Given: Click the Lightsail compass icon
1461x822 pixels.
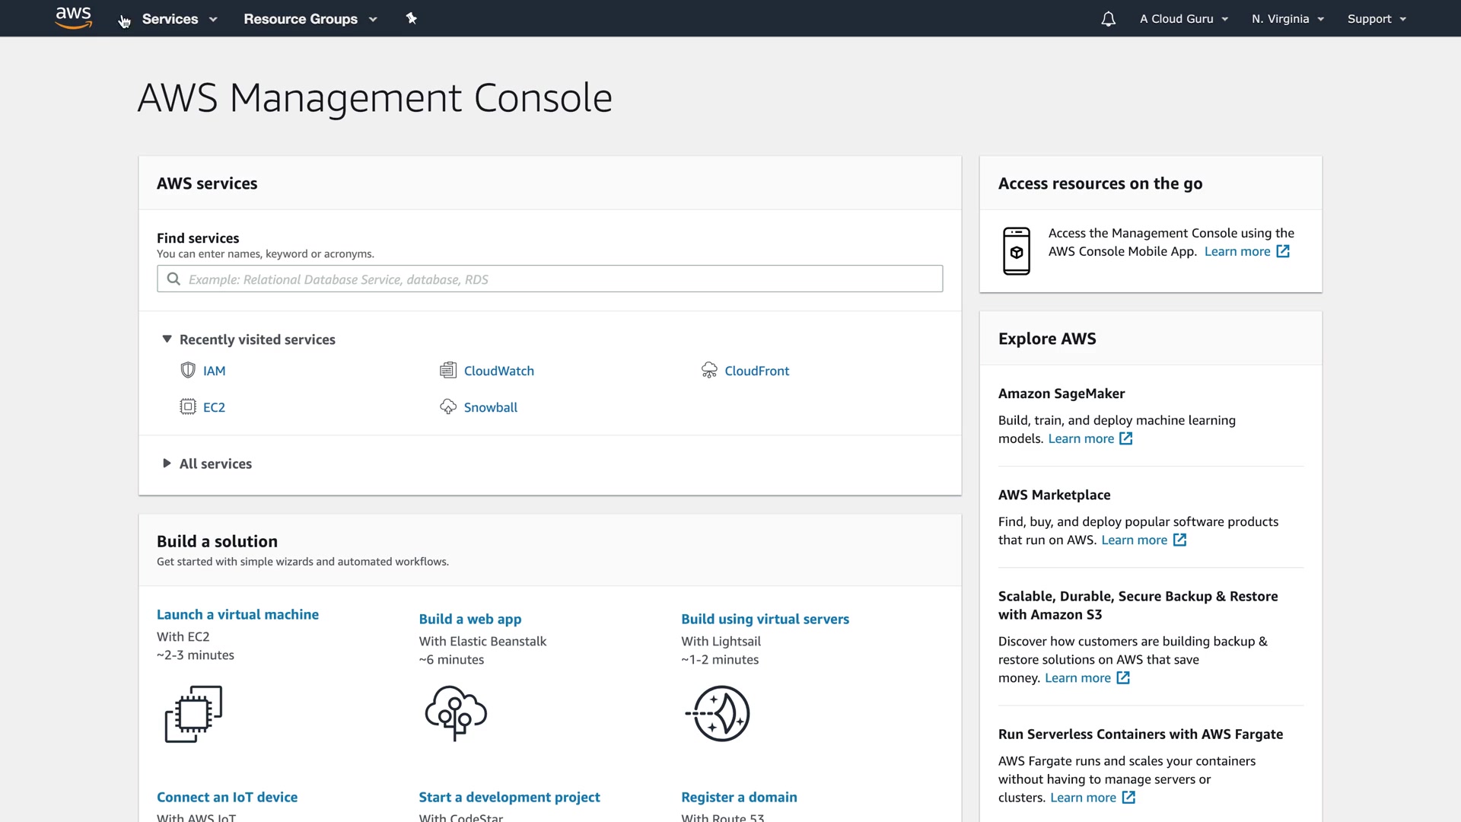Looking at the screenshot, I should (718, 713).
